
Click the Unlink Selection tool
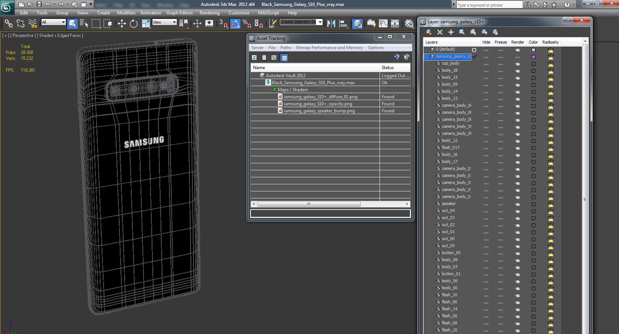pos(20,23)
